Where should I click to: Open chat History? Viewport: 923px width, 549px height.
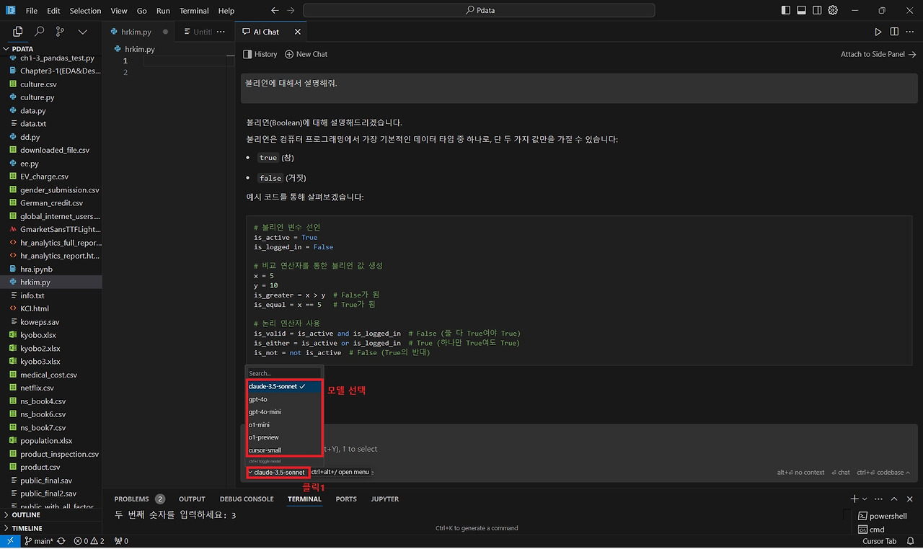pos(260,54)
